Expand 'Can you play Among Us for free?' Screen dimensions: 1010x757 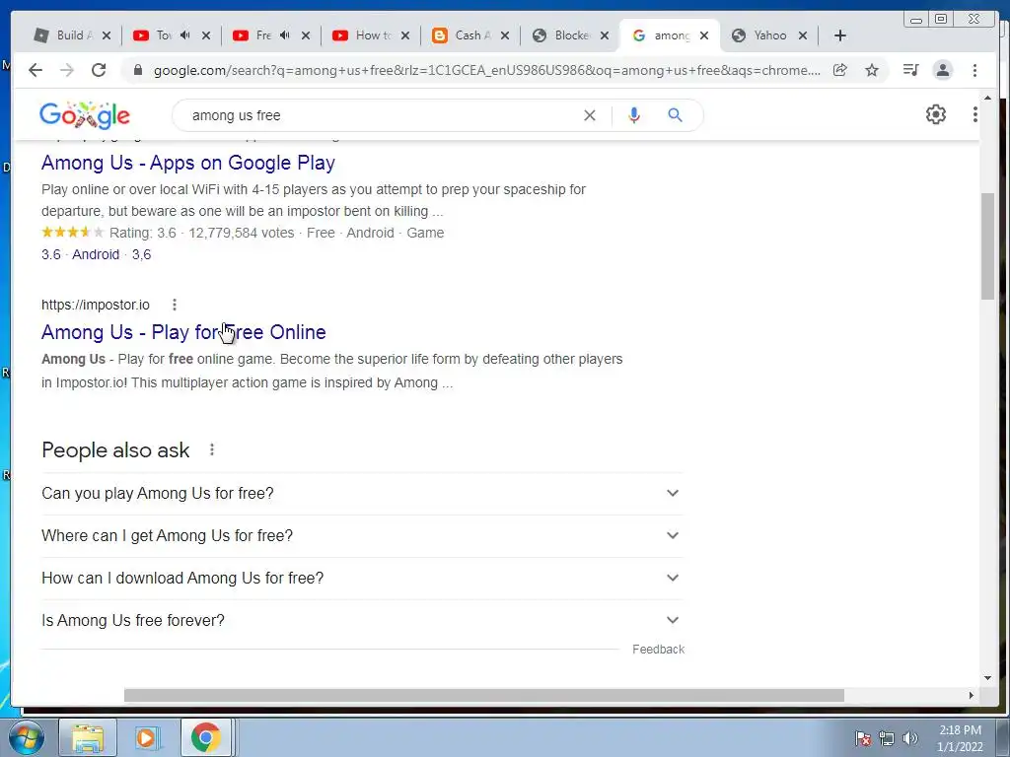pos(362,493)
